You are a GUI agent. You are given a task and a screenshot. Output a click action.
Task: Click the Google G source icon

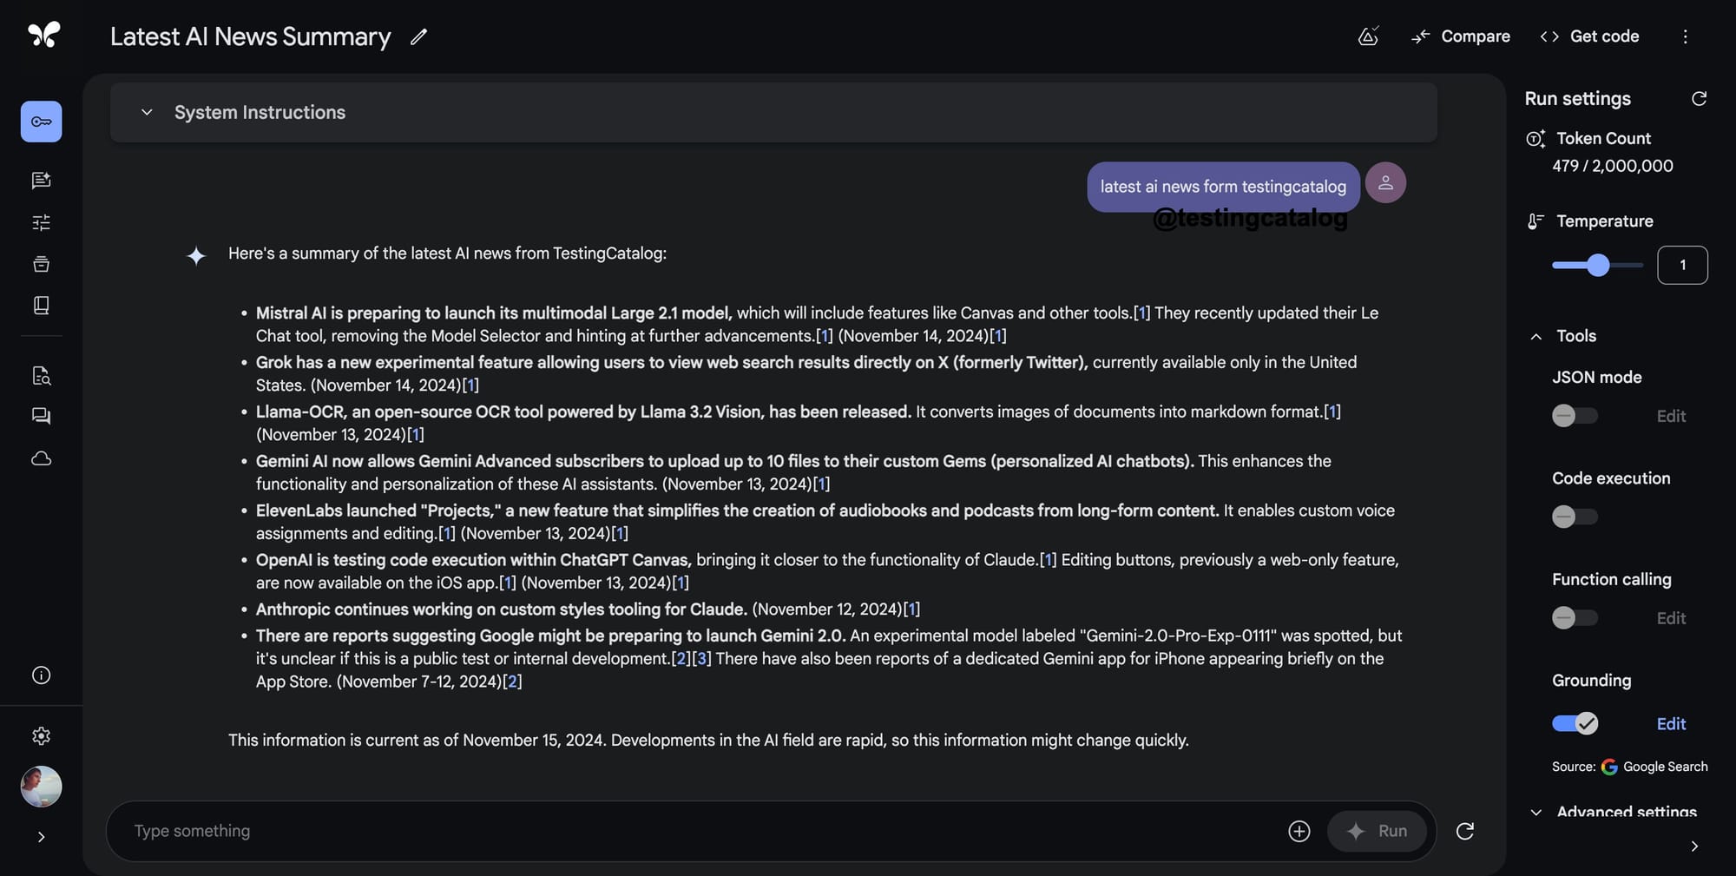[1609, 767]
